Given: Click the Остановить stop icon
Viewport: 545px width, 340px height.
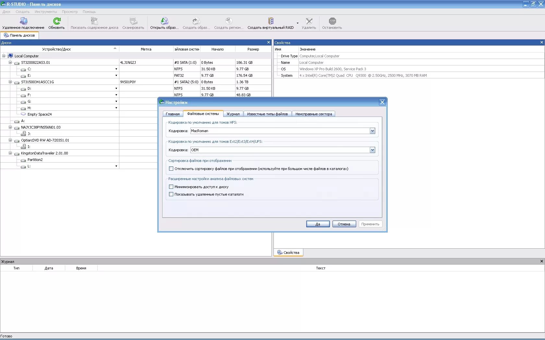Looking at the screenshot, I should click(x=333, y=21).
